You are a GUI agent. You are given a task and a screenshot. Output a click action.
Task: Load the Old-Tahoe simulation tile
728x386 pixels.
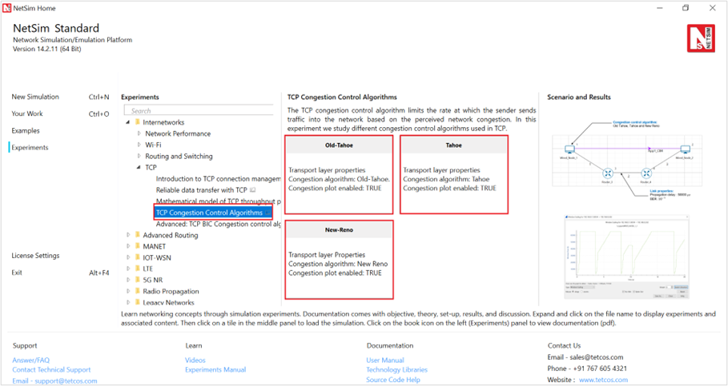(x=339, y=174)
